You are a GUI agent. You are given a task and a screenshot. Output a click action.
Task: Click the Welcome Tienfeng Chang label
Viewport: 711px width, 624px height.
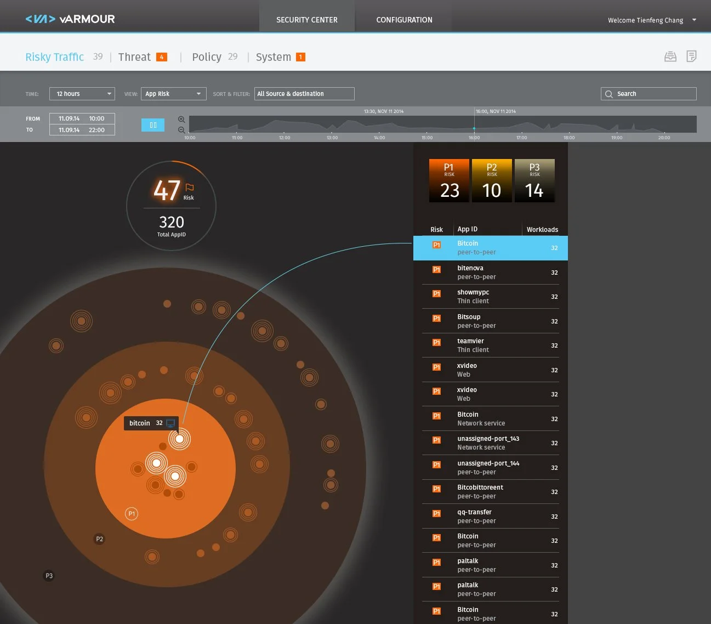tap(645, 20)
